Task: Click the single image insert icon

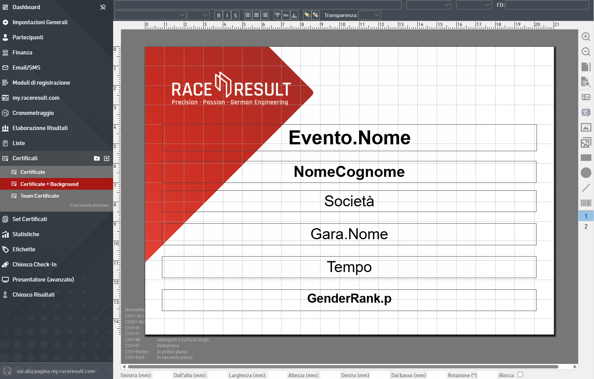Action: (586, 127)
